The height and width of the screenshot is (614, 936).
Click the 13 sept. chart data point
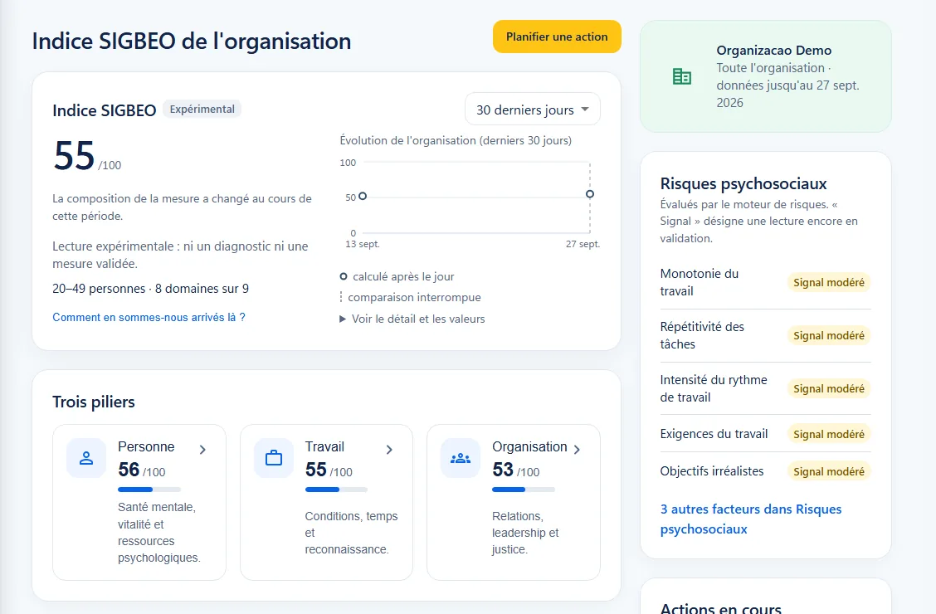(x=363, y=196)
